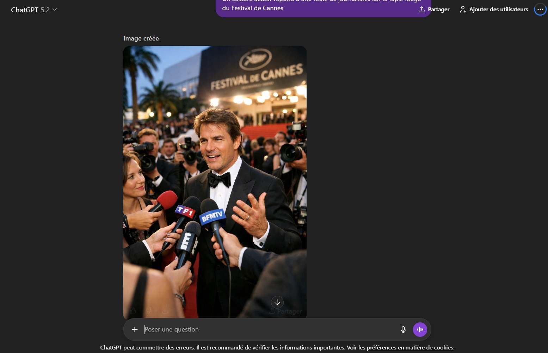Screen dimensions: 548x353
Task: Focus the Poser une question input field
Action: [x=268, y=329]
